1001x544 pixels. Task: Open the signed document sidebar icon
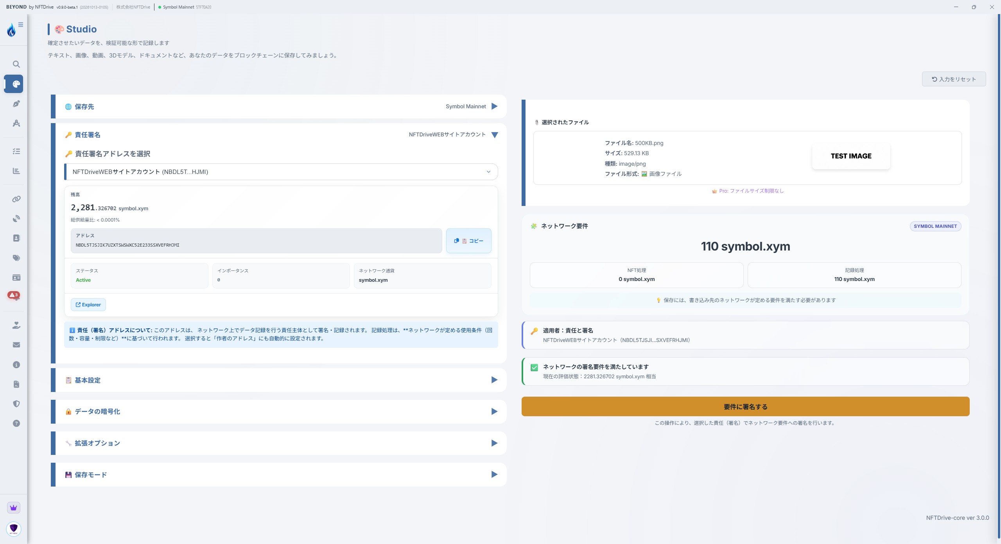16,384
